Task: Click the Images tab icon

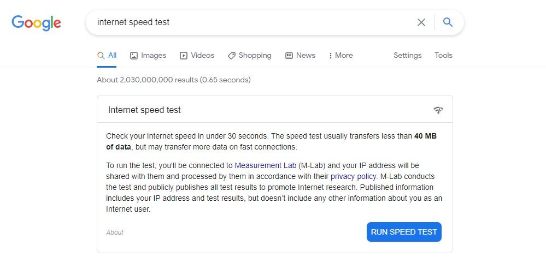Action: pyautogui.click(x=134, y=56)
